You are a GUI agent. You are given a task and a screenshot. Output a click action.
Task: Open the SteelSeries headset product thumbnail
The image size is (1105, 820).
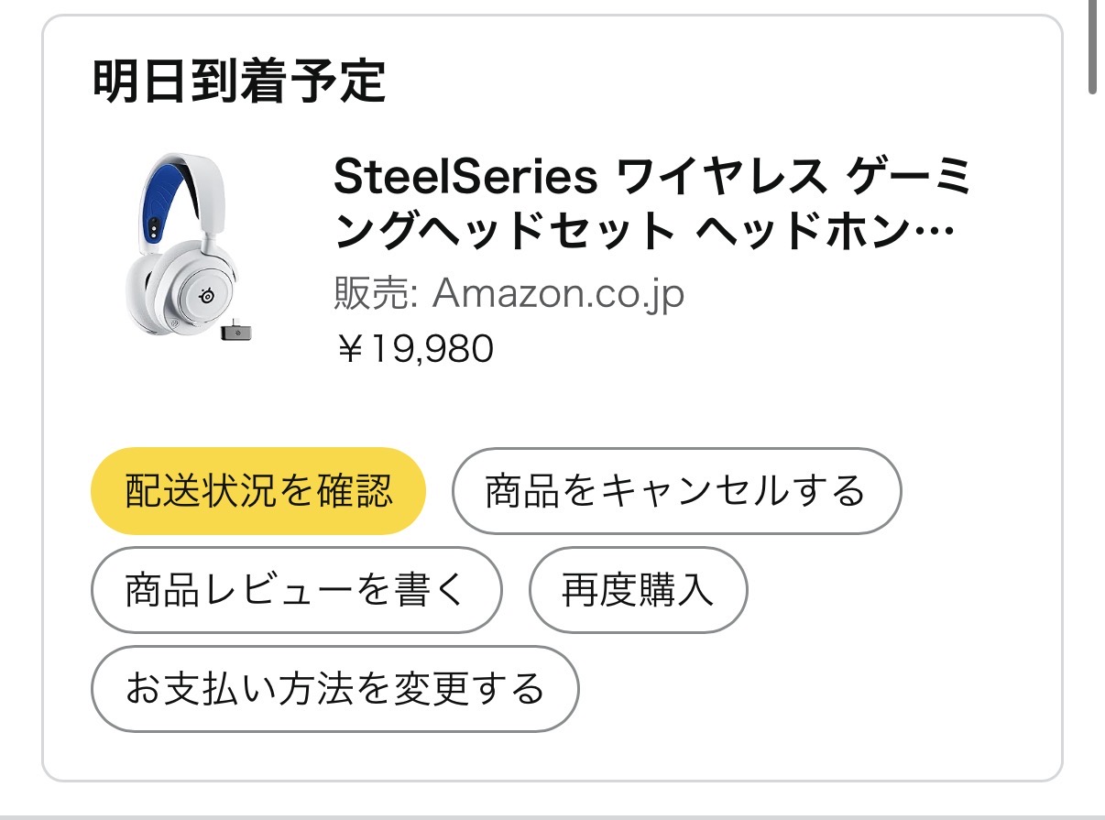pos(188,247)
